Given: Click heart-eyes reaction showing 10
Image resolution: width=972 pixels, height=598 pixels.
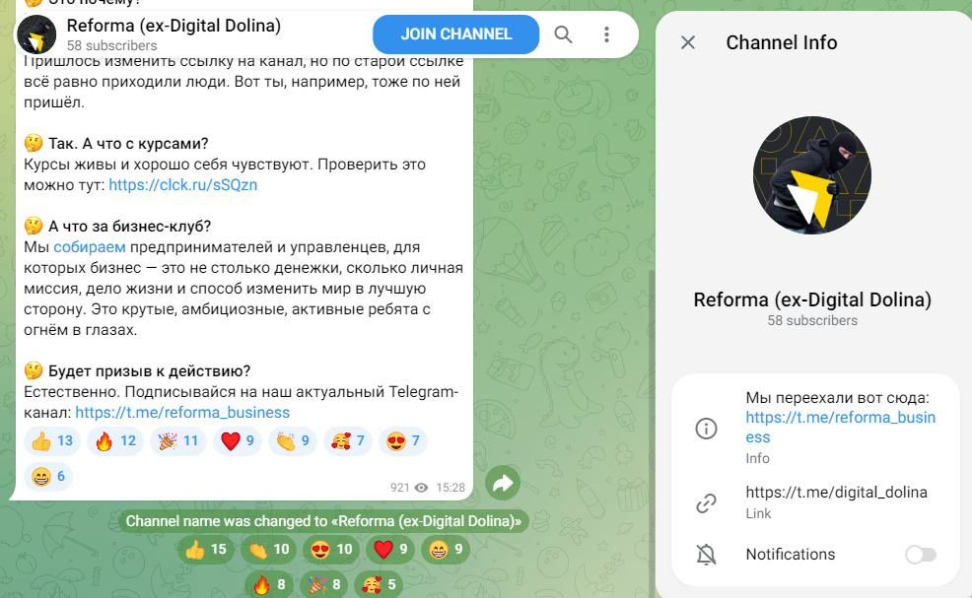Looking at the screenshot, I should pyautogui.click(x=331, y=550).
